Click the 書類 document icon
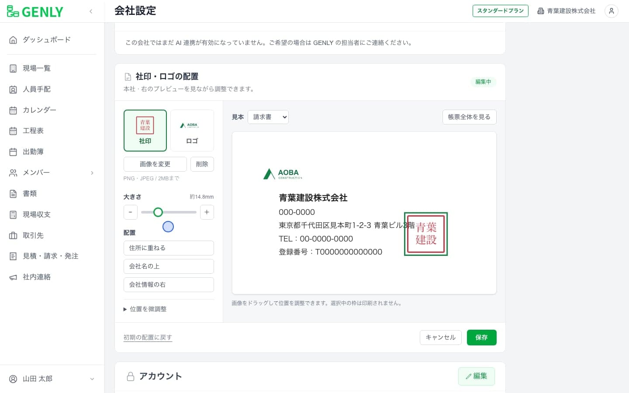 [x=13, y=194]
